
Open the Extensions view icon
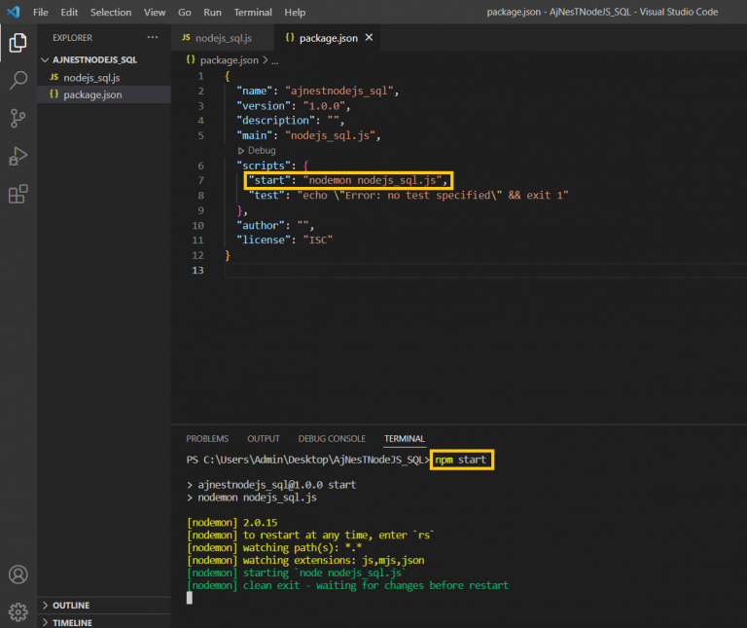pyautogui.click(x=18, y=195)
